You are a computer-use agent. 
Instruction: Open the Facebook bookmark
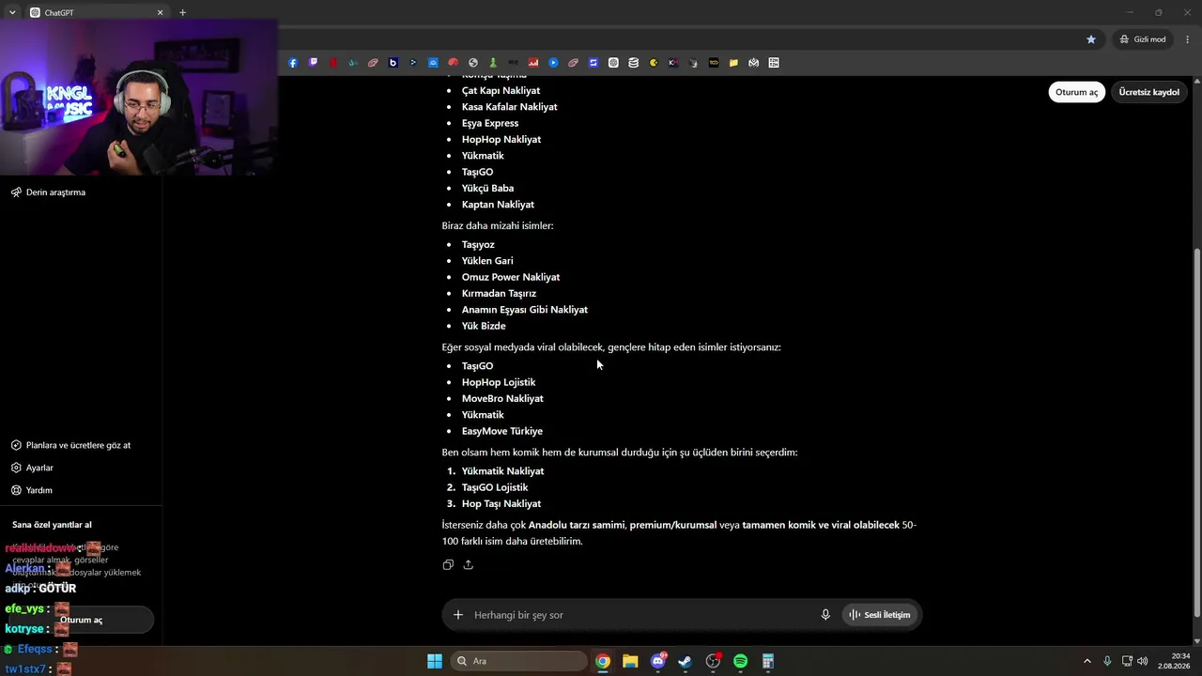(293, 63)
